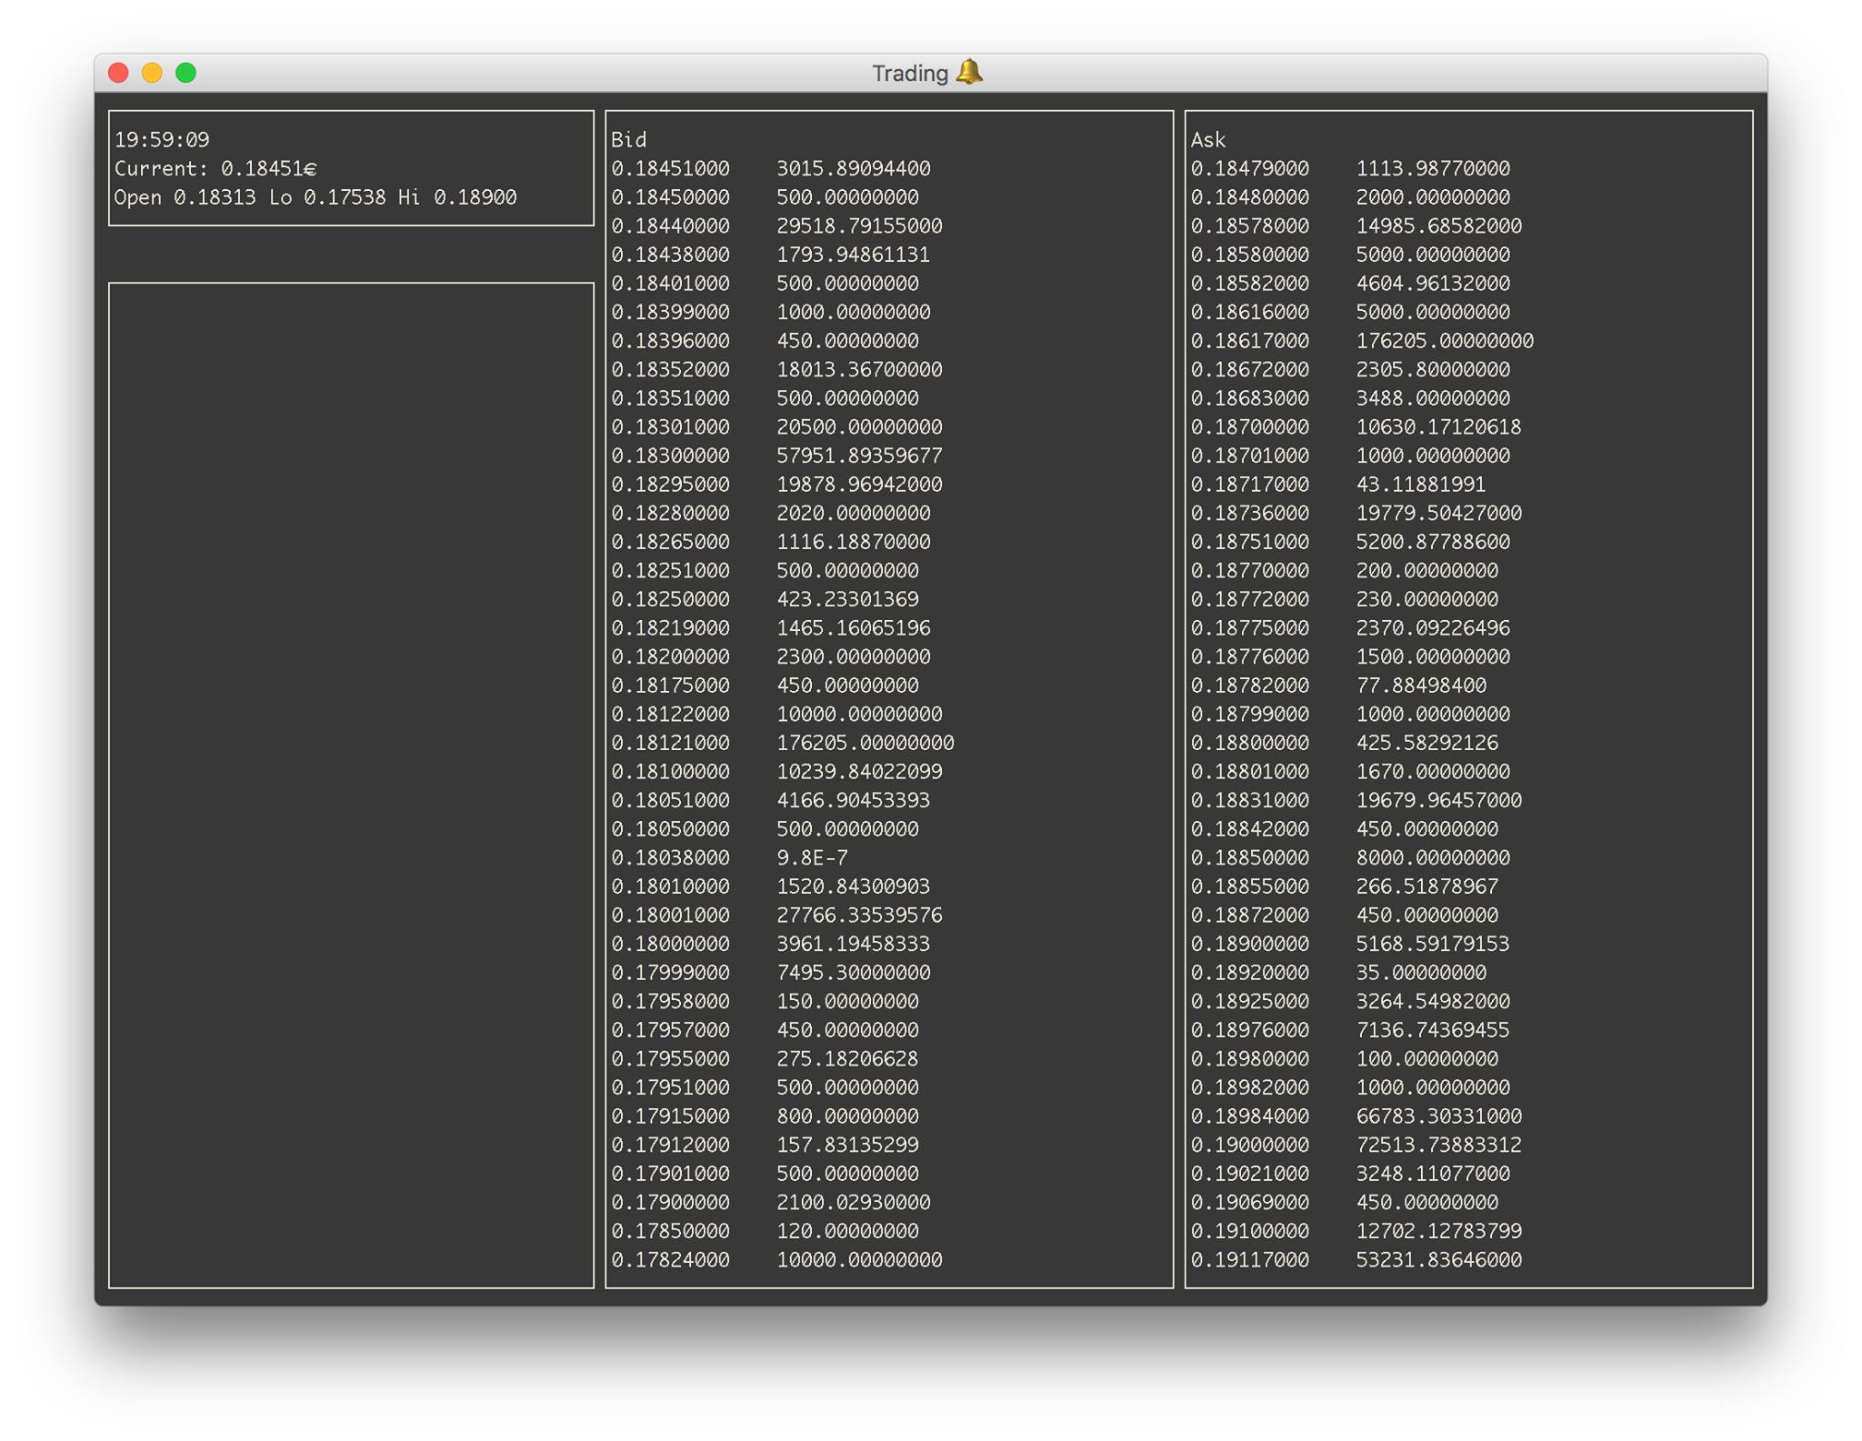Select bid volume 18013.36700000
This screenshot has width=1862, height=1441.
point(859,370)
